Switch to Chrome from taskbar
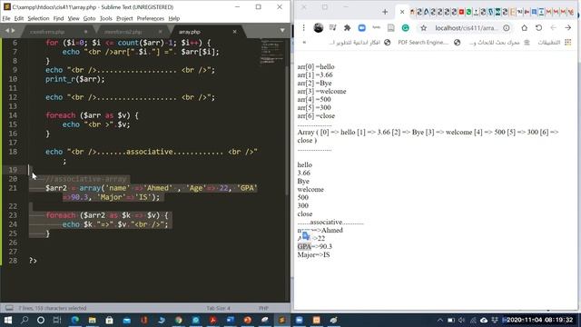Screen dimensions: 581x327 (x=179, y=320)
